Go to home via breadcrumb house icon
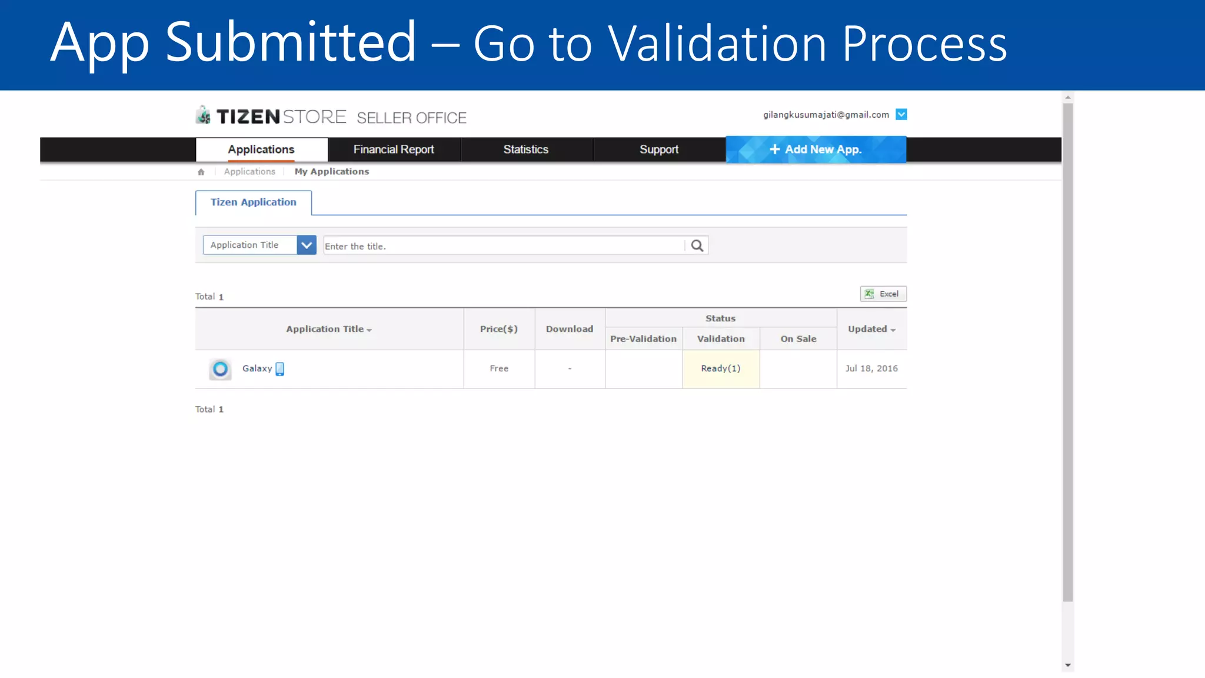 pyautogui.click(x=201, y=172)
